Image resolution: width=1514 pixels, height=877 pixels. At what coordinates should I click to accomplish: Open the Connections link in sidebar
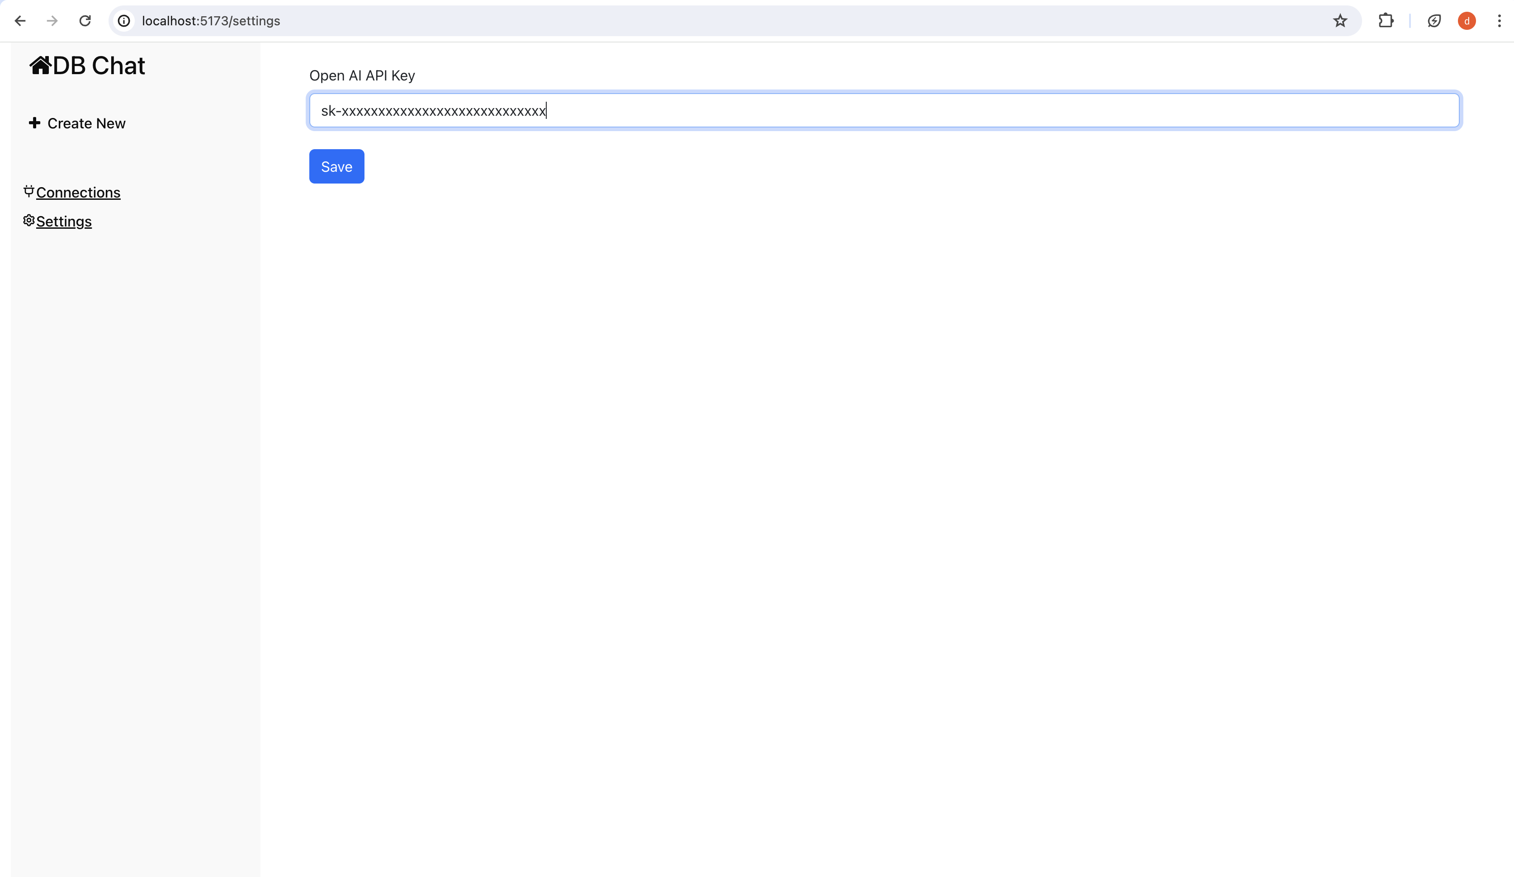click(x=78, y=192)
